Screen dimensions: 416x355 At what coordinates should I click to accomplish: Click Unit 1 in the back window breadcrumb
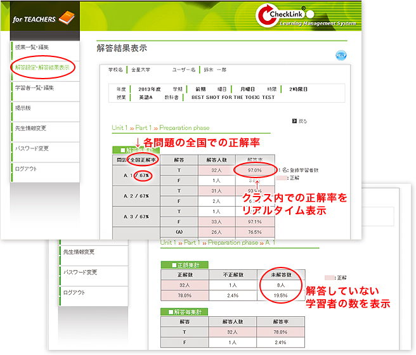[168, 243]
